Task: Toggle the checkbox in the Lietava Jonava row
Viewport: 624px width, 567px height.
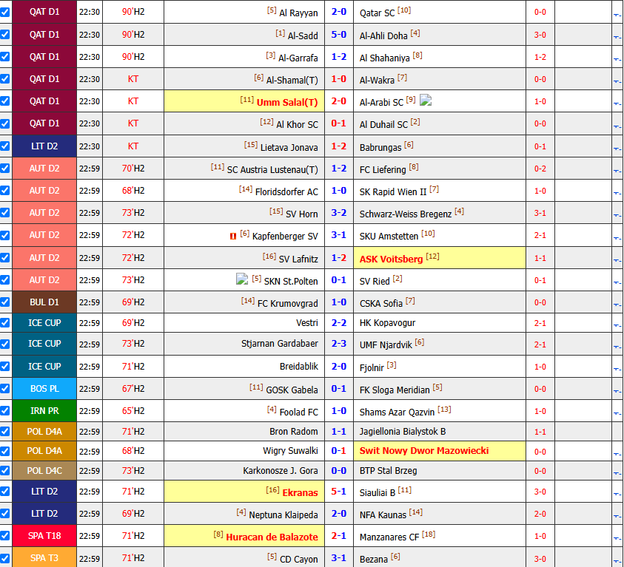Action: click(4, 146)
